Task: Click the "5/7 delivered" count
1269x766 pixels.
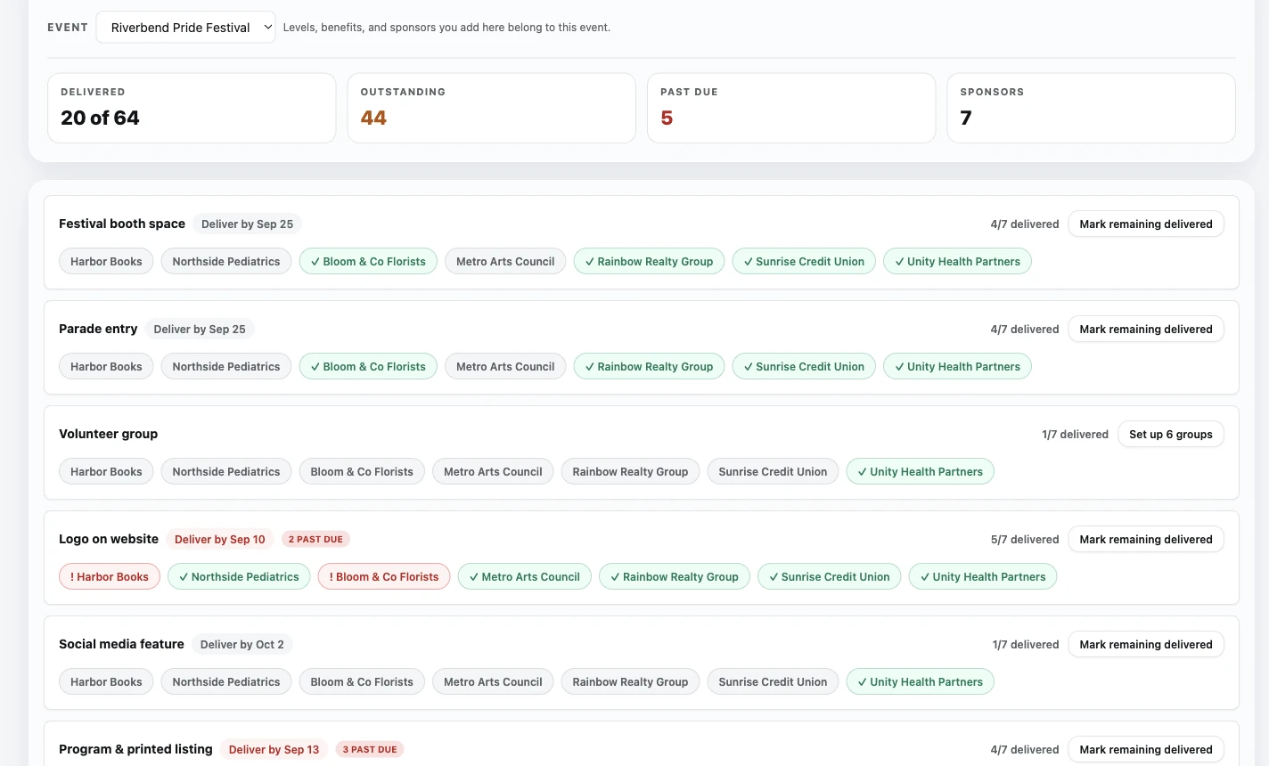Action: tap(1025, 540)
